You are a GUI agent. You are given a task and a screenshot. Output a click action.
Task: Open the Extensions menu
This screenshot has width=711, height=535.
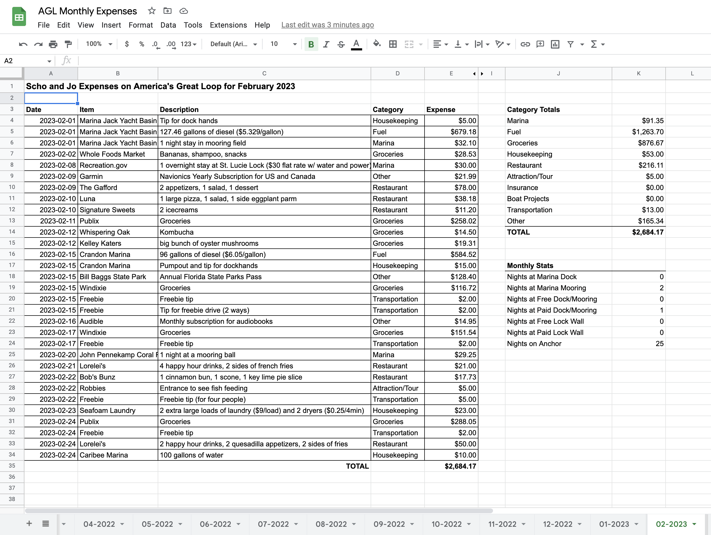tap(228, 25)
